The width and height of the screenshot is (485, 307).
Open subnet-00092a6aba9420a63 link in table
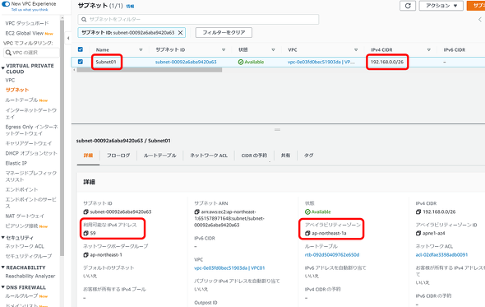(x=186, y=62)
